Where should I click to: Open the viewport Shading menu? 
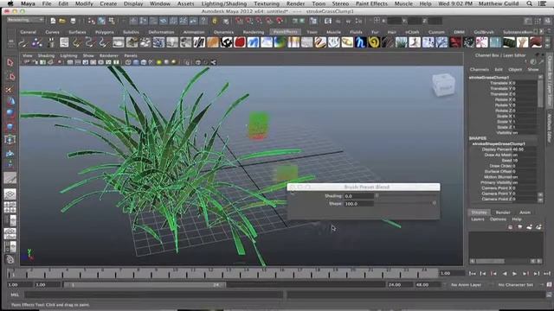pyautogui.click(x=46, y=55)
